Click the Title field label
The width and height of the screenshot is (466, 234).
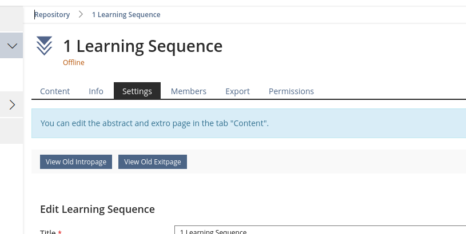click(x=48, y=231)
